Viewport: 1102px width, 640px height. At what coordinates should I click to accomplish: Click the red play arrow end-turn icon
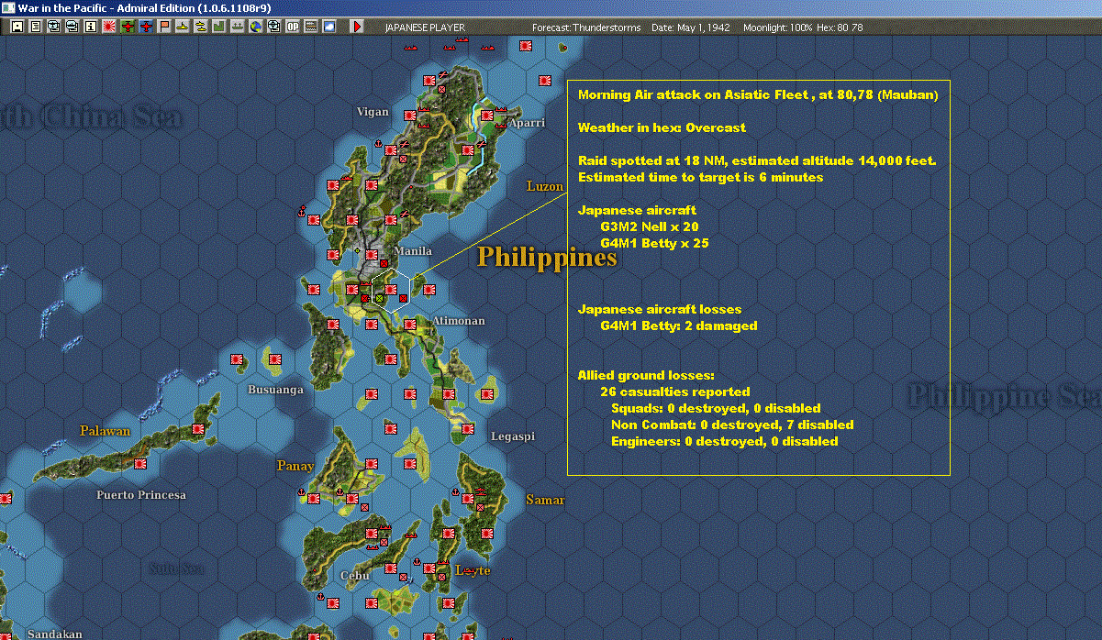tap(357, 27)
